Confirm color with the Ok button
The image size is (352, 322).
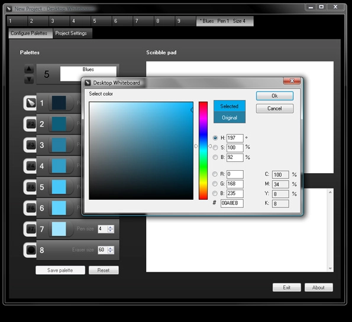[275, 96]
